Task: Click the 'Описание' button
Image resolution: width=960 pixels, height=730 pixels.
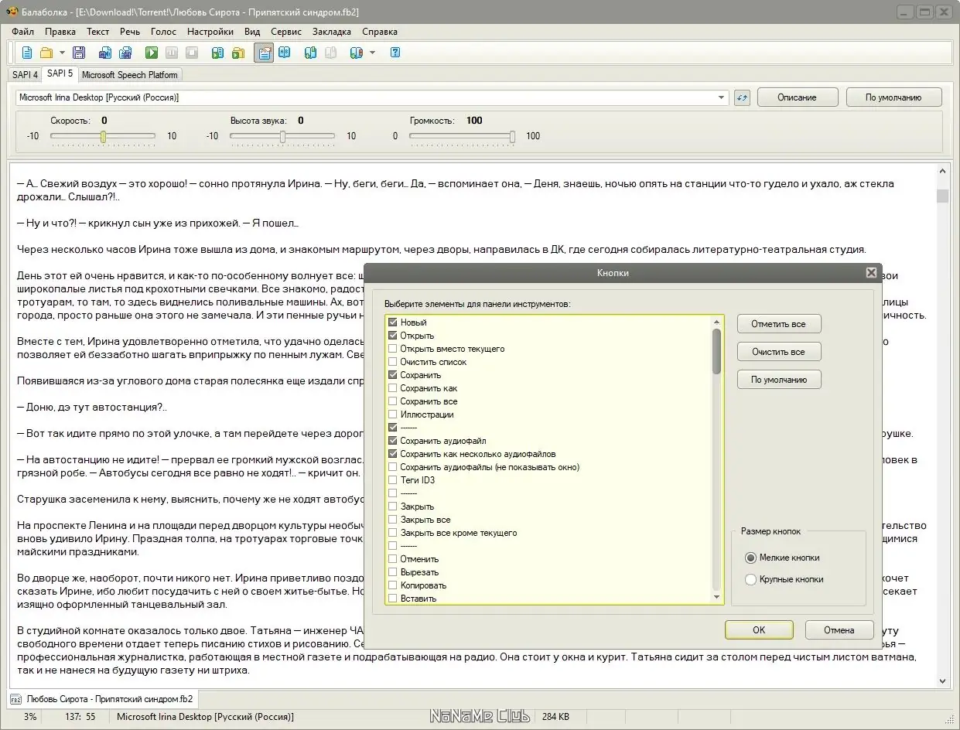Action: click(x=797, y=97)
